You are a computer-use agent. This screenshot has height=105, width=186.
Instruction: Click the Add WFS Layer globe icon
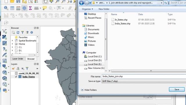[x=4, y=84]
